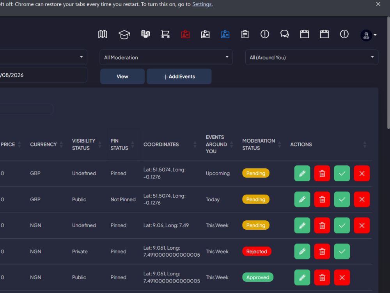
Task: Reject the Upcoming GBP event
Action: point(362,173)
